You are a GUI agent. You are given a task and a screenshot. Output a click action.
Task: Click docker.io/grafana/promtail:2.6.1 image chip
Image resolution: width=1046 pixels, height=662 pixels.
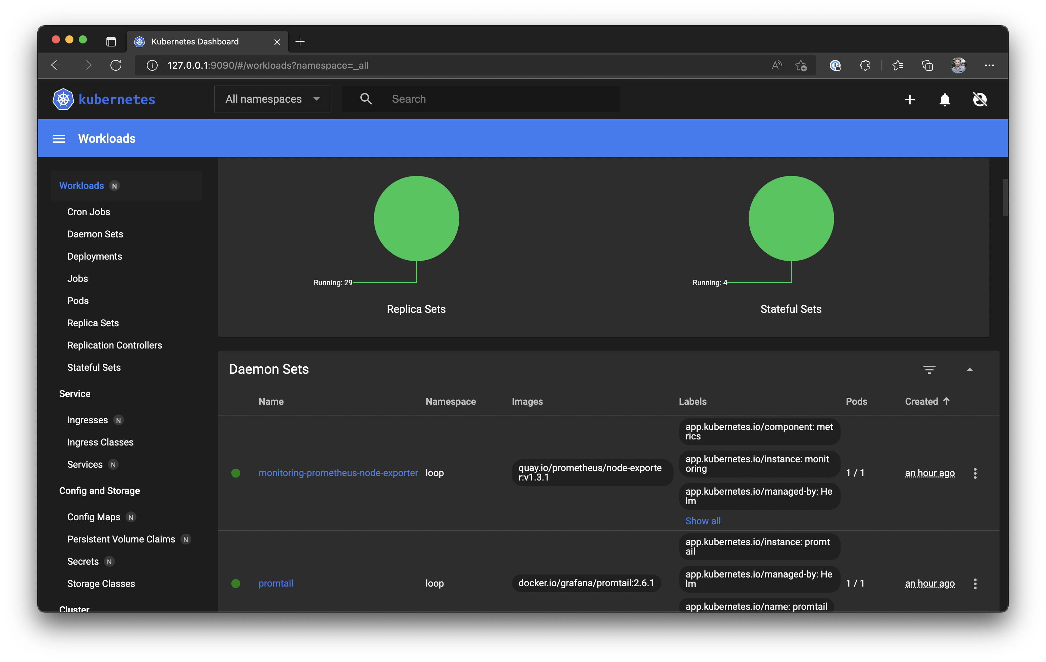point(586,583)
